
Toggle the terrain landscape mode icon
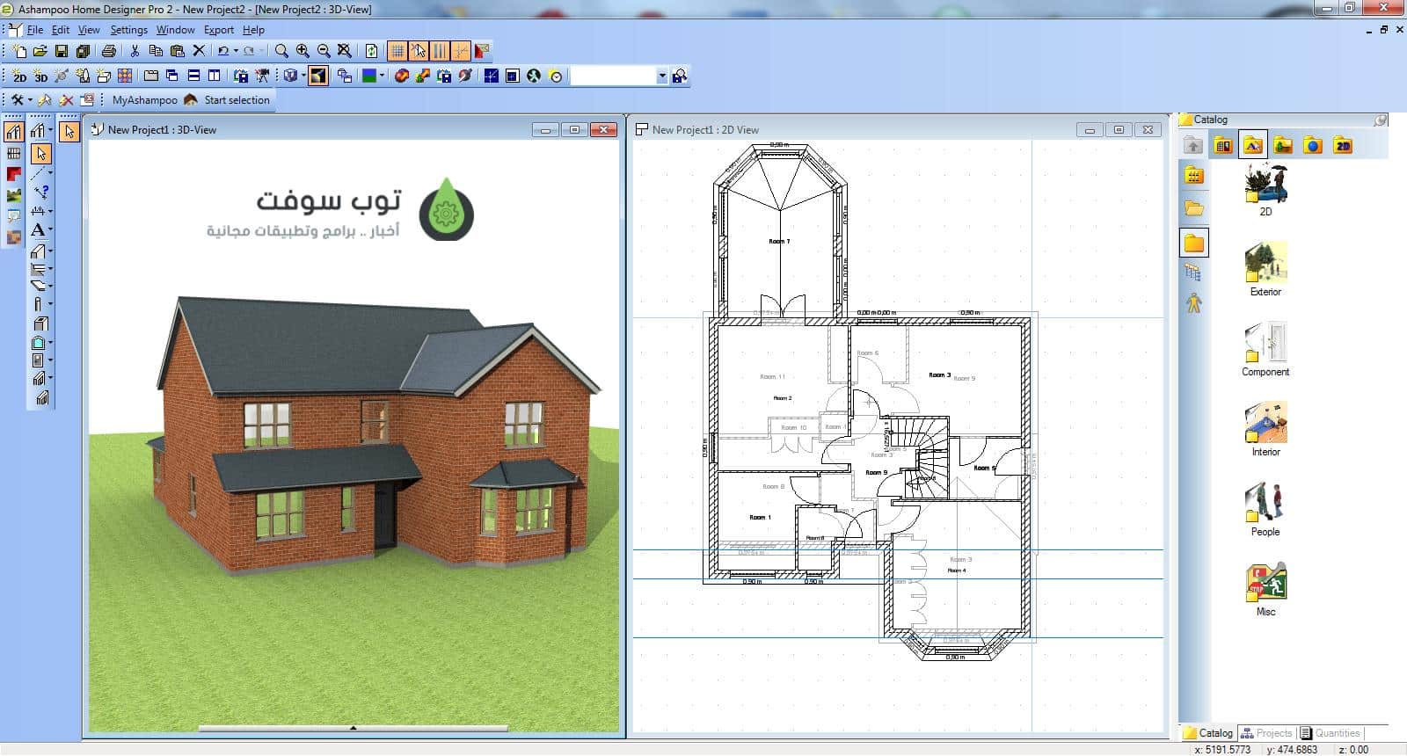point(13,195)
